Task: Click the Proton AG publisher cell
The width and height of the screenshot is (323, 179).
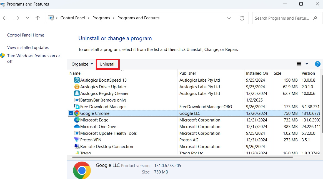Action: click(189, 140)
